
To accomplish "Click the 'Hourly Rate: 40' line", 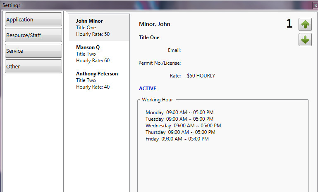I will (93, 87).
